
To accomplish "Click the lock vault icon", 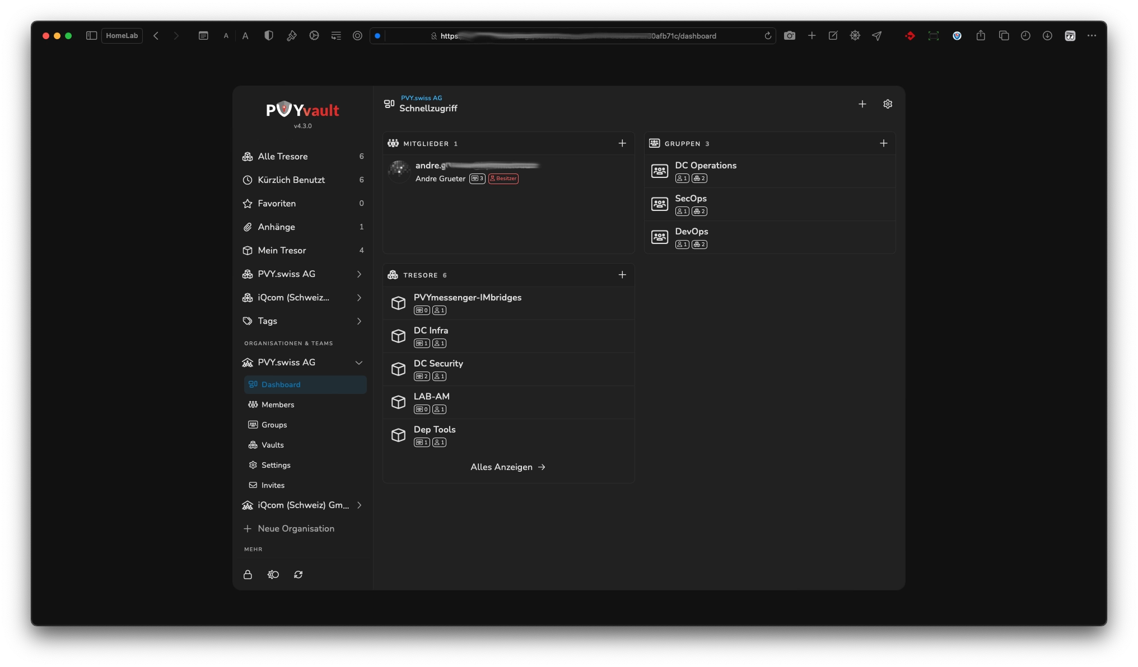I will click(248, 575).
